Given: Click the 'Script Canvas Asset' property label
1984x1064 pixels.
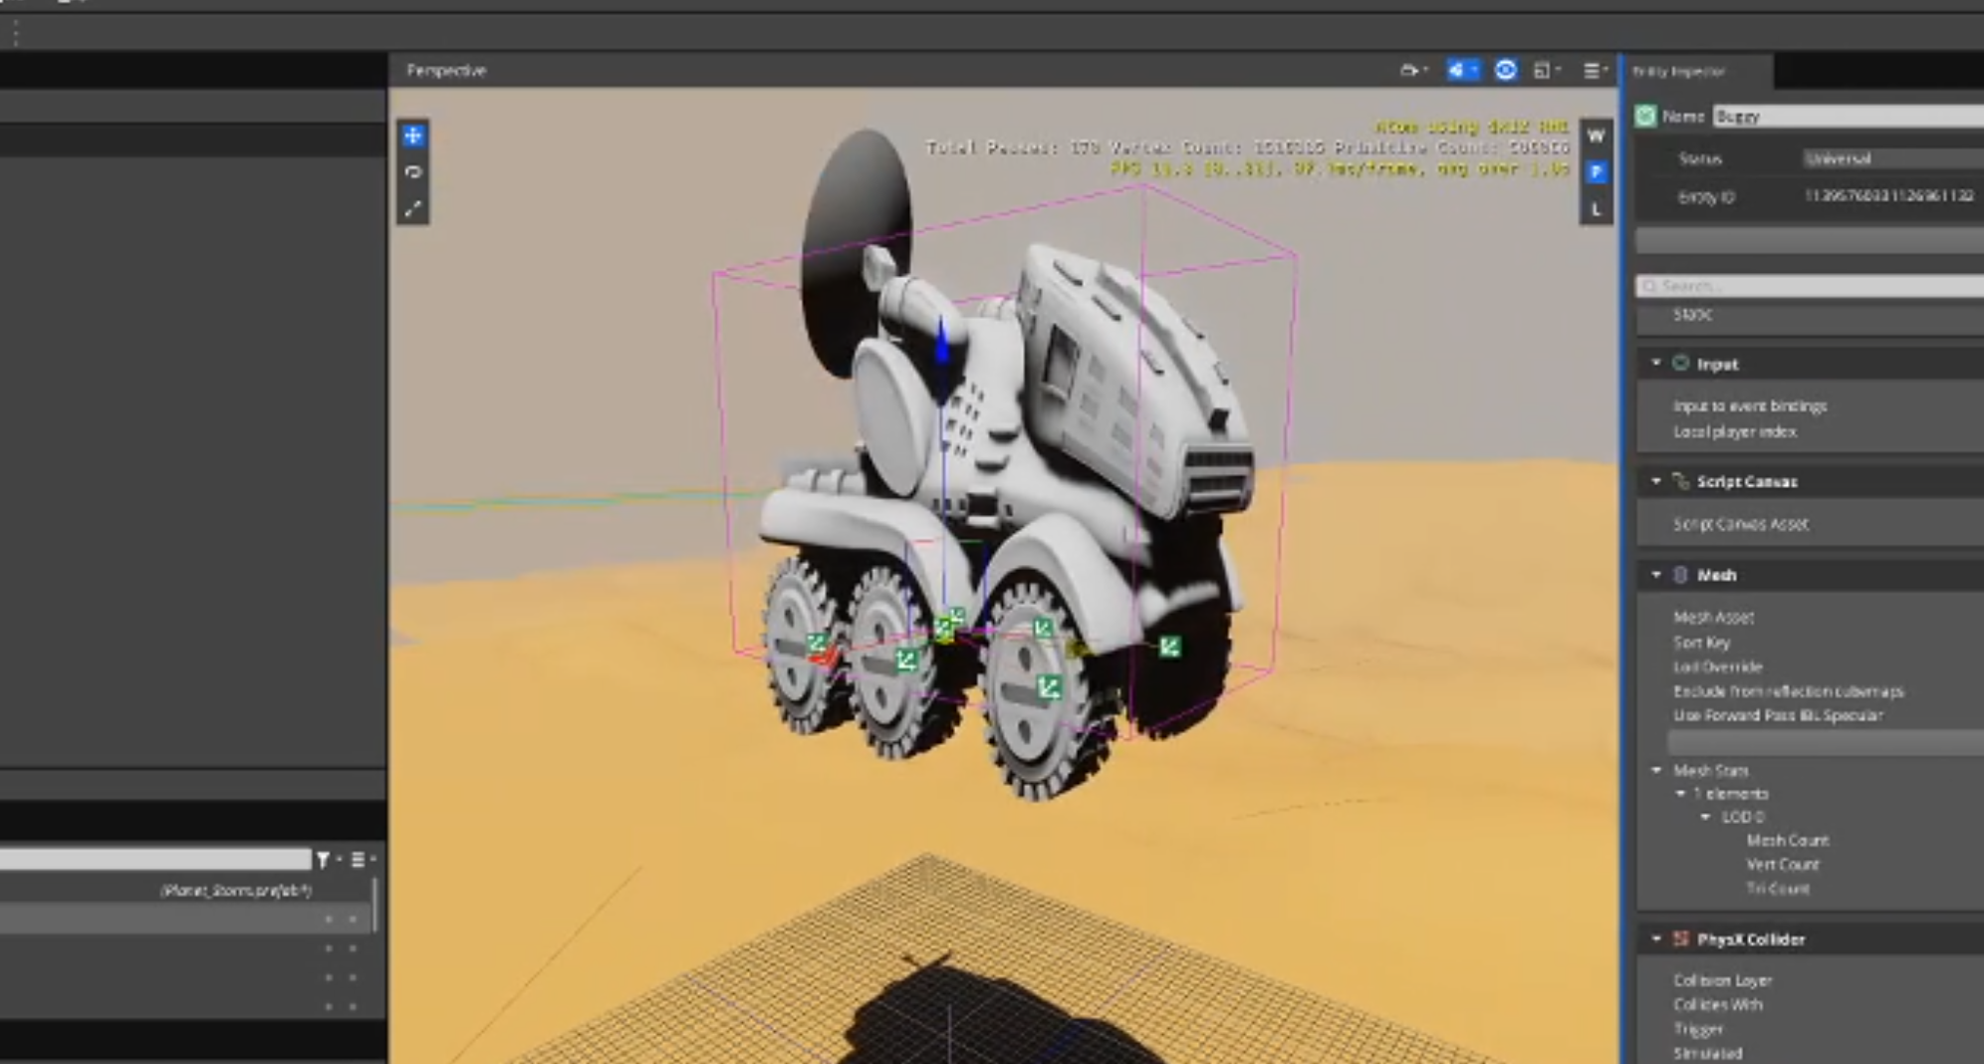Looking at the screenshot, I should tap(1741, 524).
